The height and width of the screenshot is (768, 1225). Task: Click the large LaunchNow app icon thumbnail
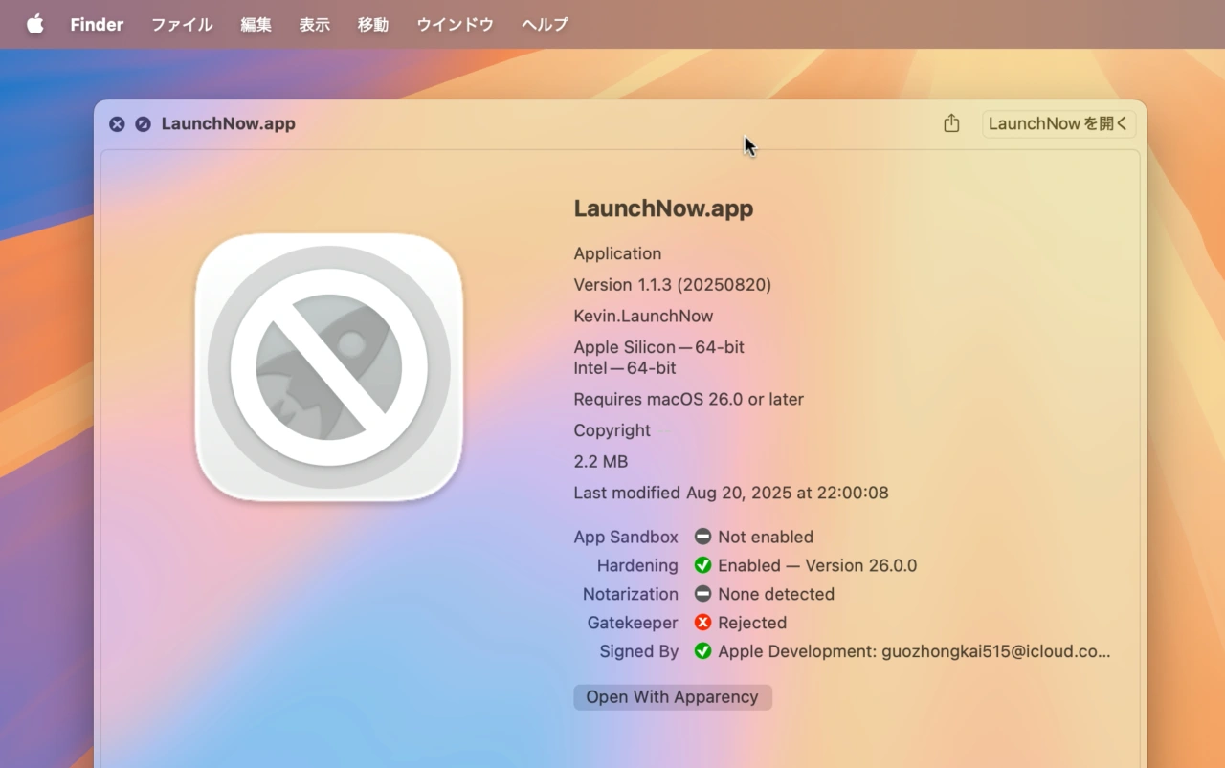pos(329,366)
